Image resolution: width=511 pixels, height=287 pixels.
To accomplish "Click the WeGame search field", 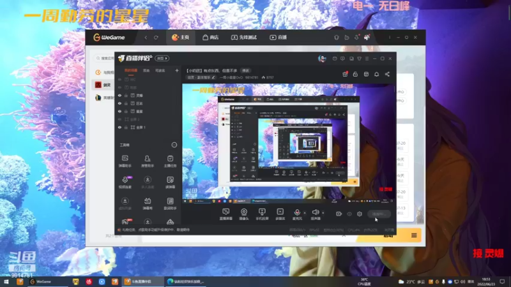I will click(104, 58).
